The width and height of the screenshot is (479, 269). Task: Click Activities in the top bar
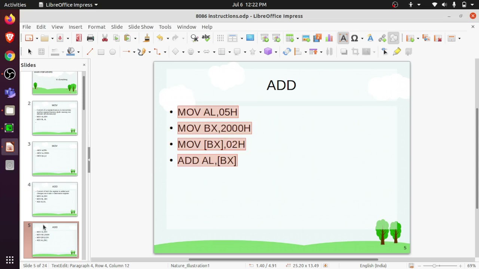pyautogui.click(x=15, y=4)
